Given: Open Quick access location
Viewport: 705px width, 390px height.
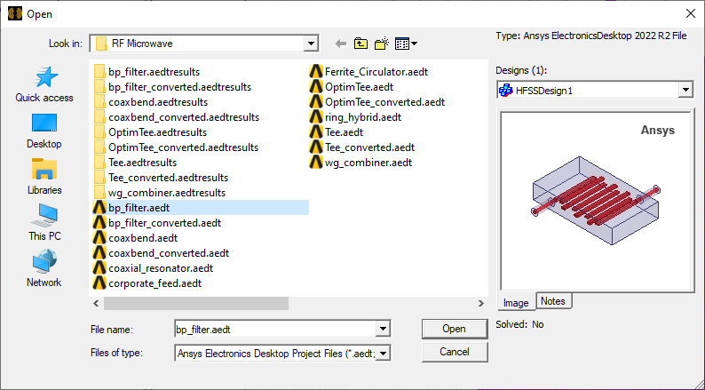Looking at the screenshot, I should click(44, 85).
